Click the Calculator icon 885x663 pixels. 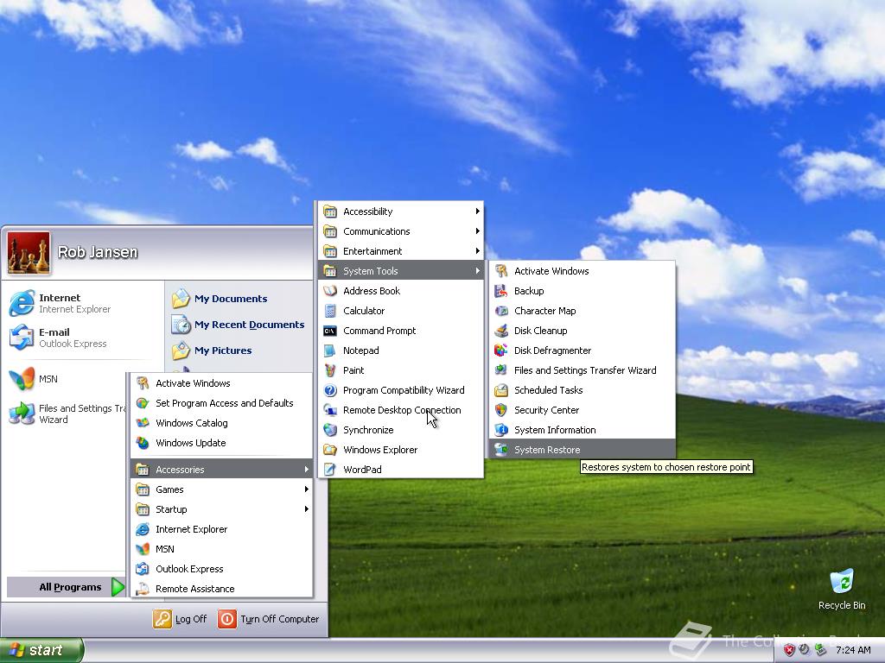pyautogui.click(x=330, y=311)
